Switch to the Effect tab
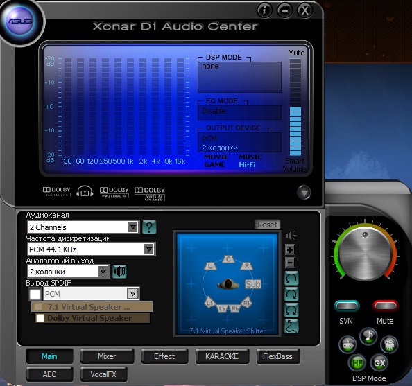The width and height of the screenshot is (412, 386). 164,356
